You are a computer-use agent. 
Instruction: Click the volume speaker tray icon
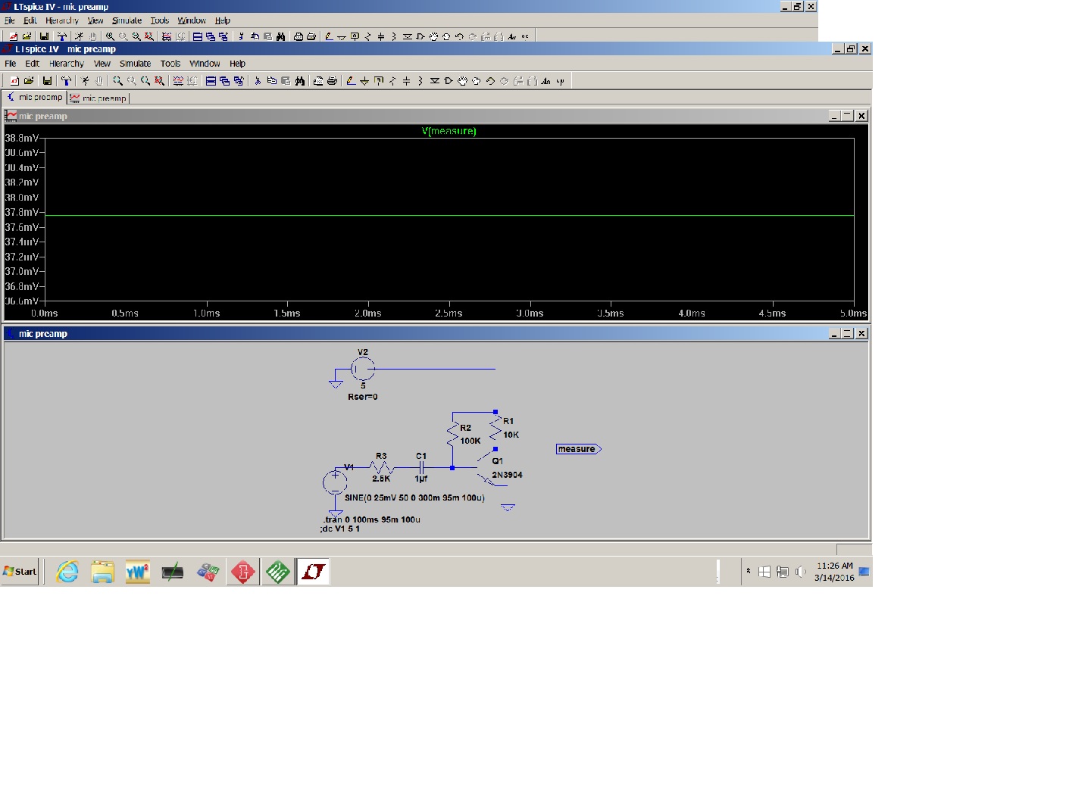coord(801,572)
